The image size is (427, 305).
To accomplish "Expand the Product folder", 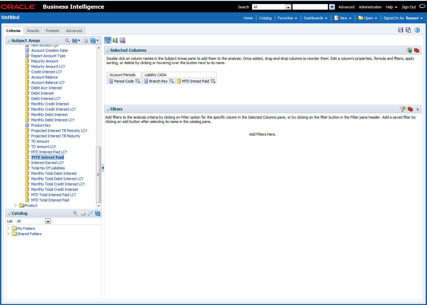I will 15,205.
